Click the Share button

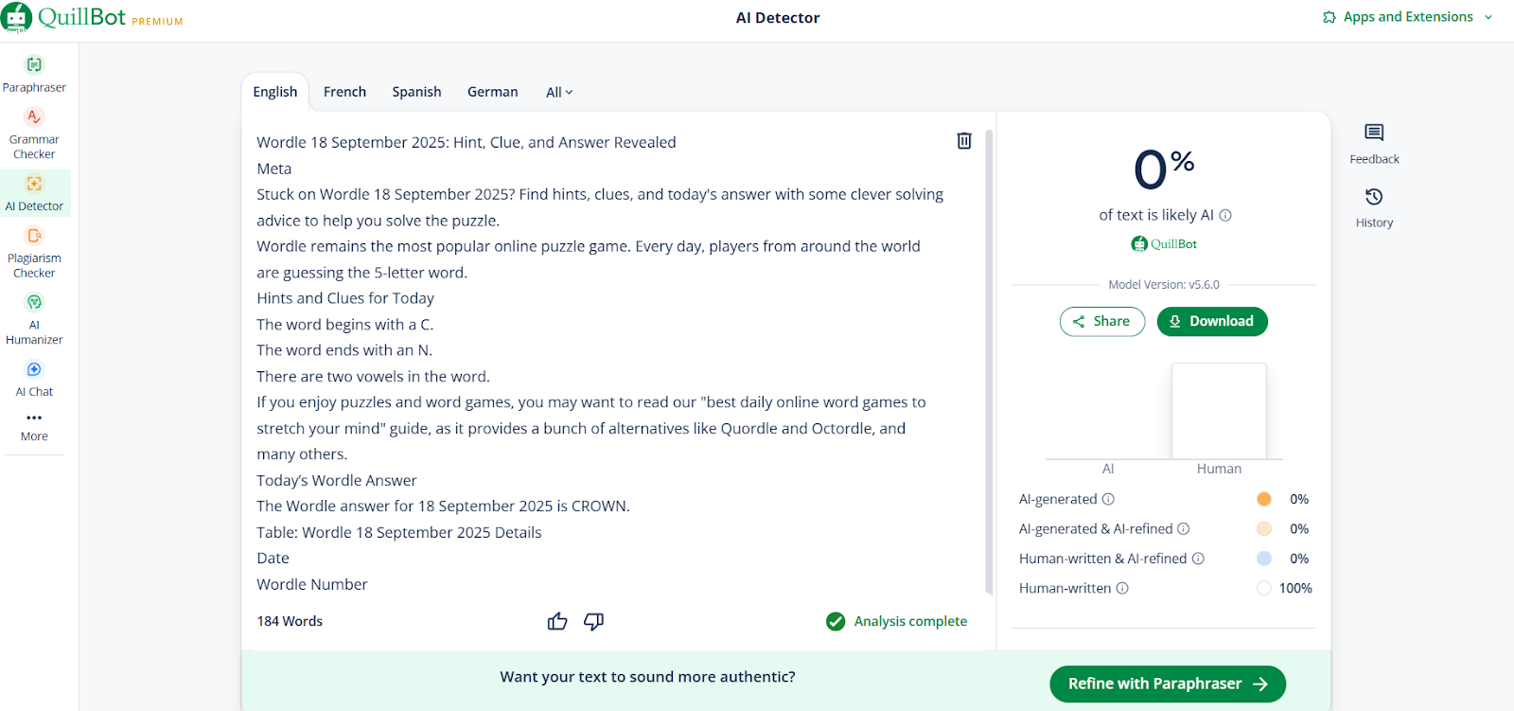tap(1101, 322)
